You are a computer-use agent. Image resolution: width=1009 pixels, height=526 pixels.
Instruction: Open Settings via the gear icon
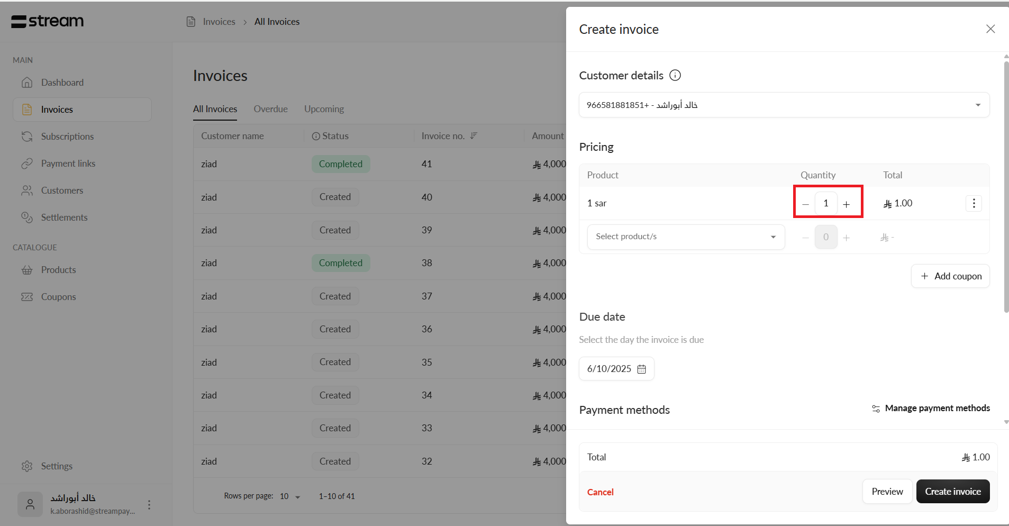[27, 466]
